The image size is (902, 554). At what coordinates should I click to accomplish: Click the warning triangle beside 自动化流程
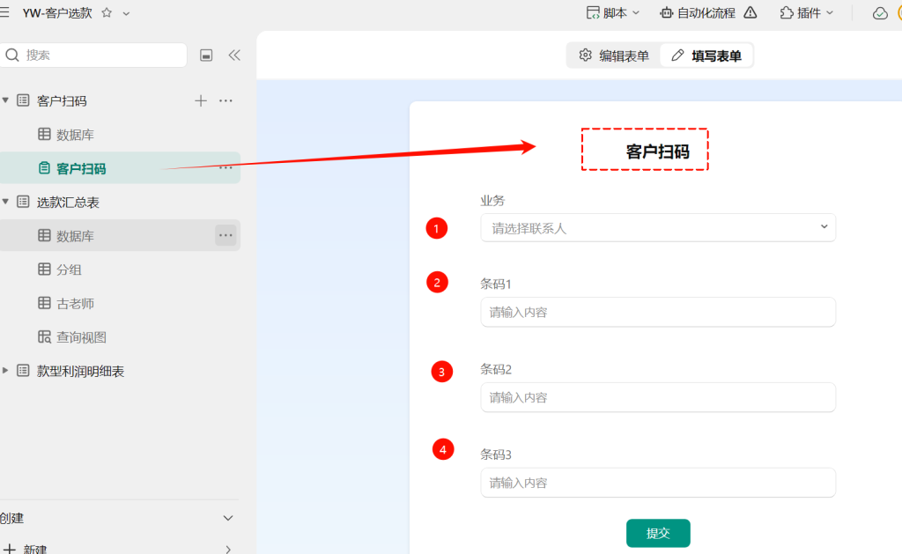(750, 12)
